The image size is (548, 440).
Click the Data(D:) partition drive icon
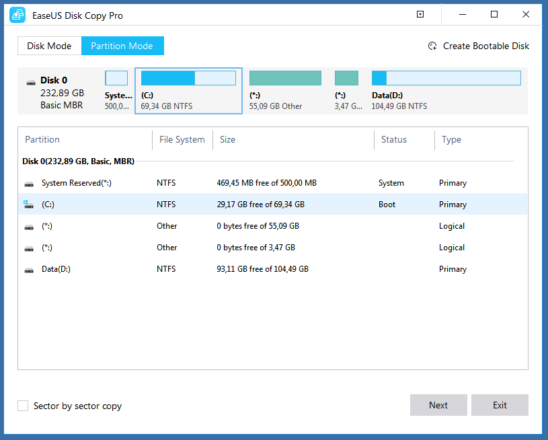pos(29,270)
